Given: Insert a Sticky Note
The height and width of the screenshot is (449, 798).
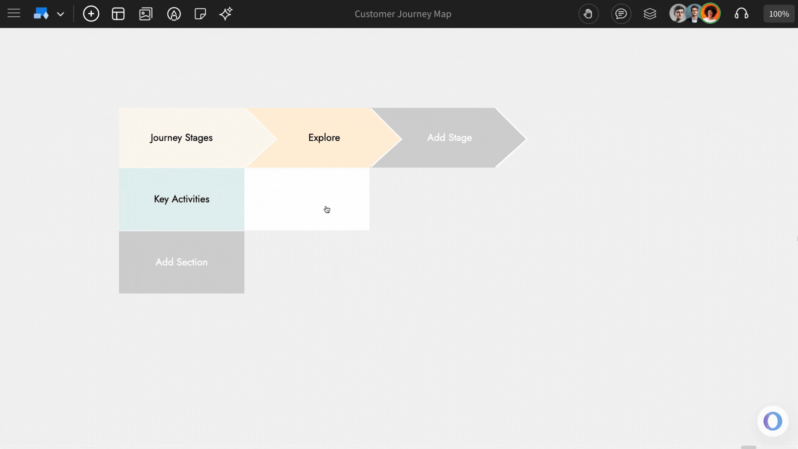Looking at the screenshot, I should click(x=200, y=14).
